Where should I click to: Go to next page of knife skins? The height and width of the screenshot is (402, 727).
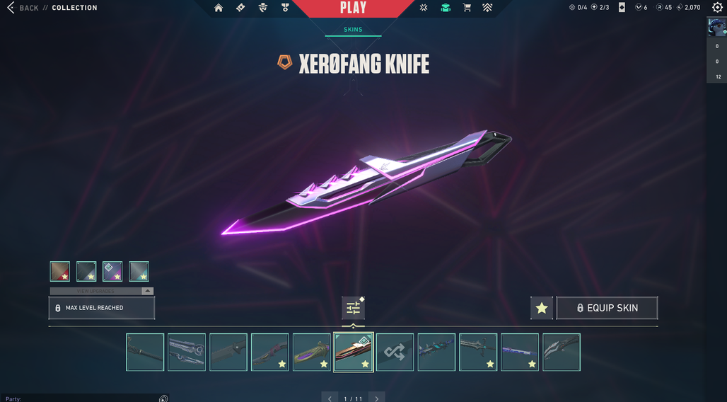click(x=377, y=398)
